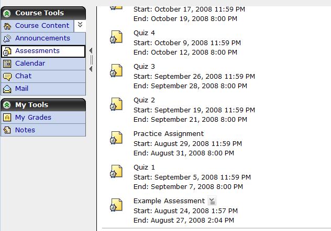
Task: Click the Mail envelope icon
Action: coord(7,89)
